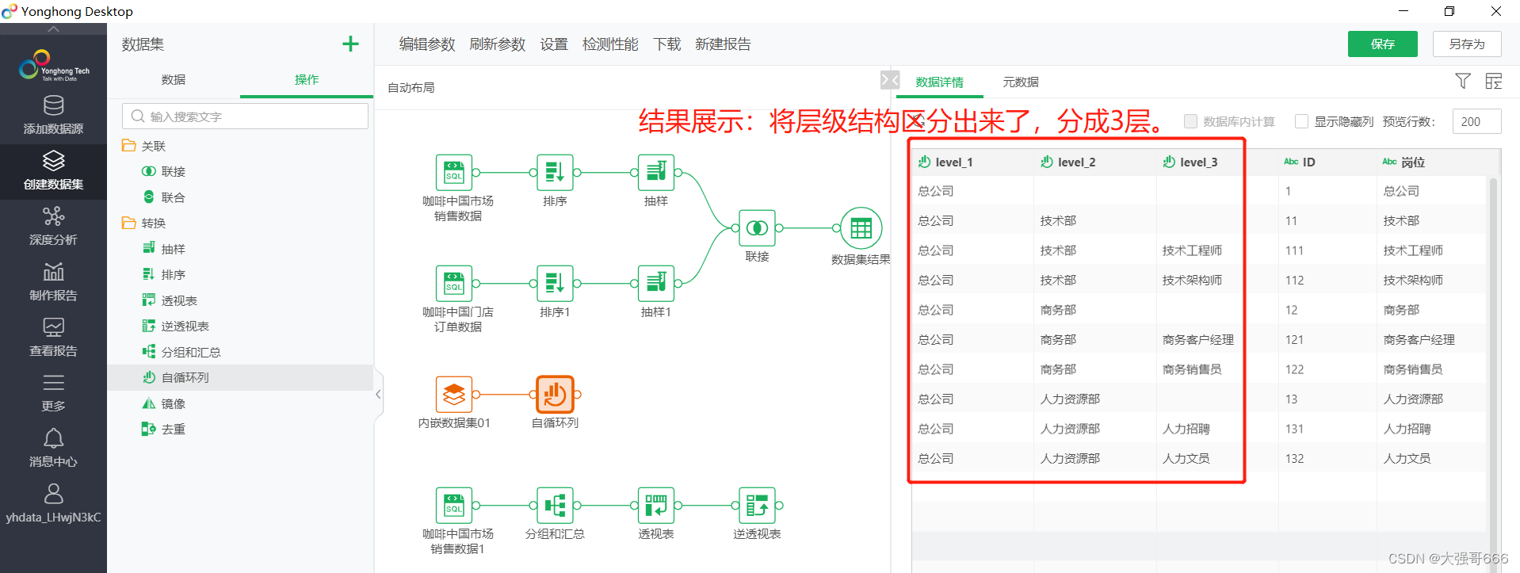
Task: Click 刷新参数 in the toolbar
Action: [x=498, y=44]
